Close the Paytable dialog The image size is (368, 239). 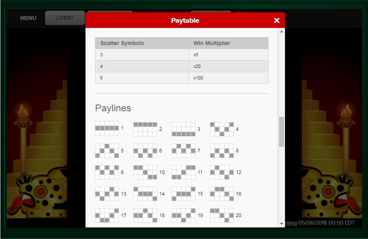tap(277, 20)
